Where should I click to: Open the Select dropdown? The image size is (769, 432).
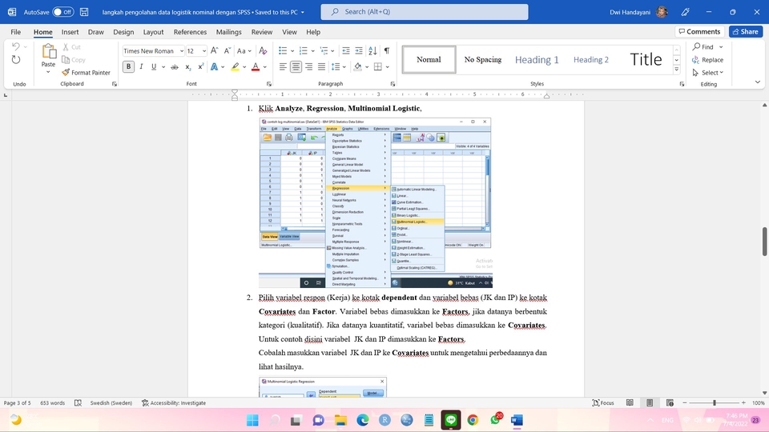point(708,73)
